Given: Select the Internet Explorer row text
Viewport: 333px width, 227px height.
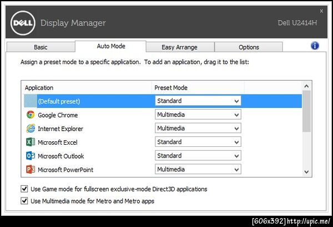Looking at the screenshot, I should 60,129.
